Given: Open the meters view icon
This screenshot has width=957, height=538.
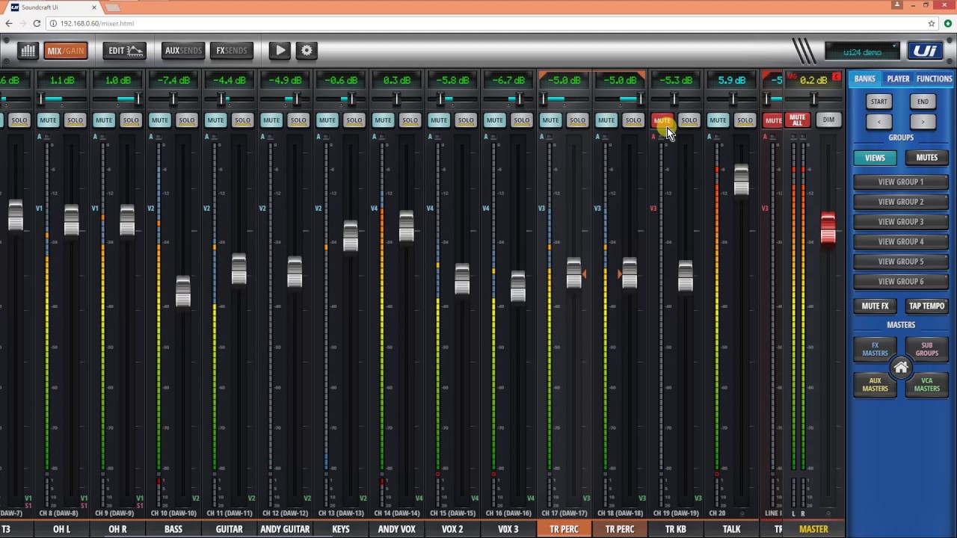Looking at the screenshot, I should [28, 51].
